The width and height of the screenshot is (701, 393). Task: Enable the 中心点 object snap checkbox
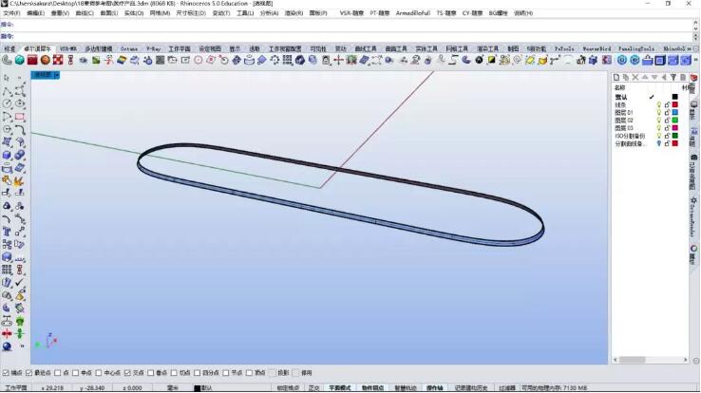[x=99, y=373]
